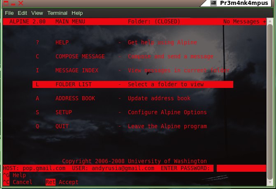Click 'Get help using Alpine' description
This screenshot has width=276, height=189.
click(x=162, y=42)
